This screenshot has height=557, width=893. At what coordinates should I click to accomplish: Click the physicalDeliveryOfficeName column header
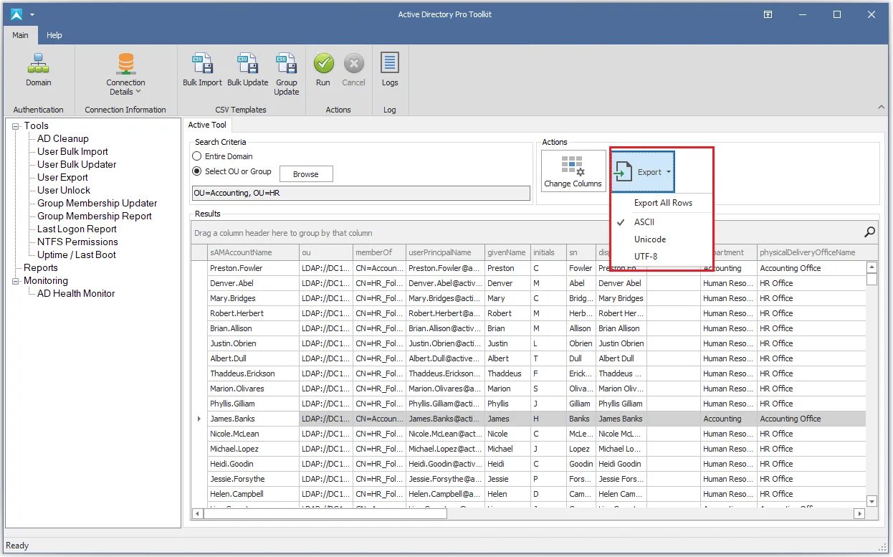[811, 252]
